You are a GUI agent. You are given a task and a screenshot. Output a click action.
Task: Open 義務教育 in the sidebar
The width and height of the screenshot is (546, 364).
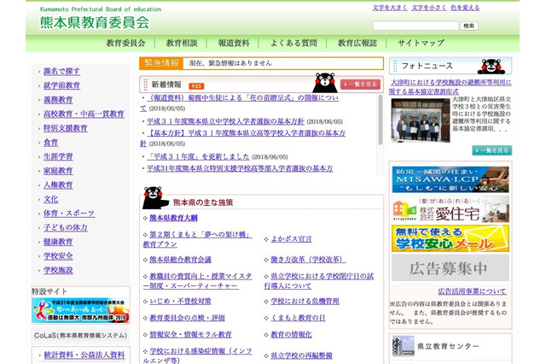[x=58, y=100]
